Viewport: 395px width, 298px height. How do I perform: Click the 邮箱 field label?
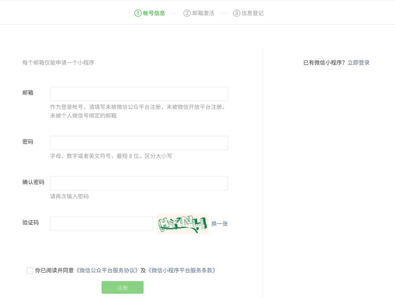(28, 93)
